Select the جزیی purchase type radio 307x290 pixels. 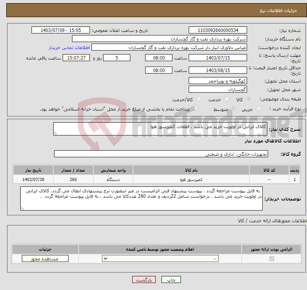click(x=258, y=109)
